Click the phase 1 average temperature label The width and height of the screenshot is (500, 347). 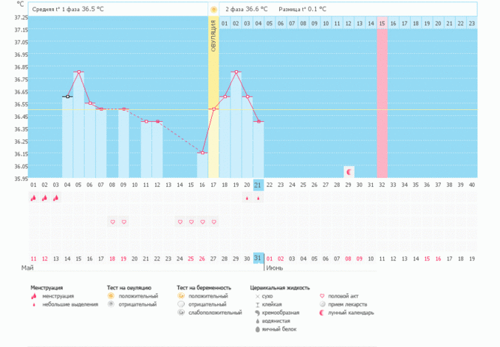click(x=67, y=10)
